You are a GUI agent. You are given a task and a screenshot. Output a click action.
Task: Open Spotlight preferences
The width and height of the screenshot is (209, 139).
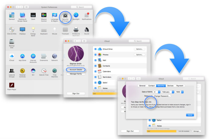coord(76,15)
